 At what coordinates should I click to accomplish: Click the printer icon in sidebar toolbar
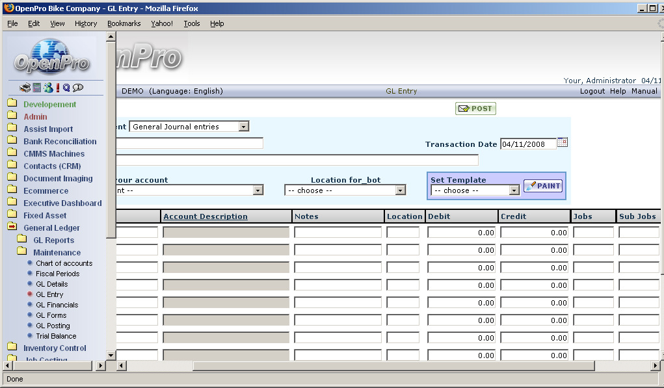click(25, 88)
